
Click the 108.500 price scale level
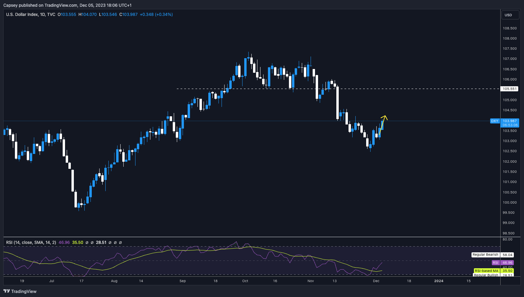509,28
